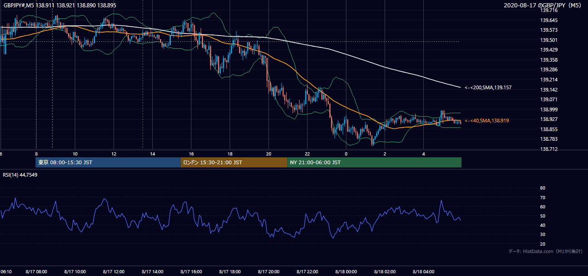Click price axis value 138.855

[549, 129]
